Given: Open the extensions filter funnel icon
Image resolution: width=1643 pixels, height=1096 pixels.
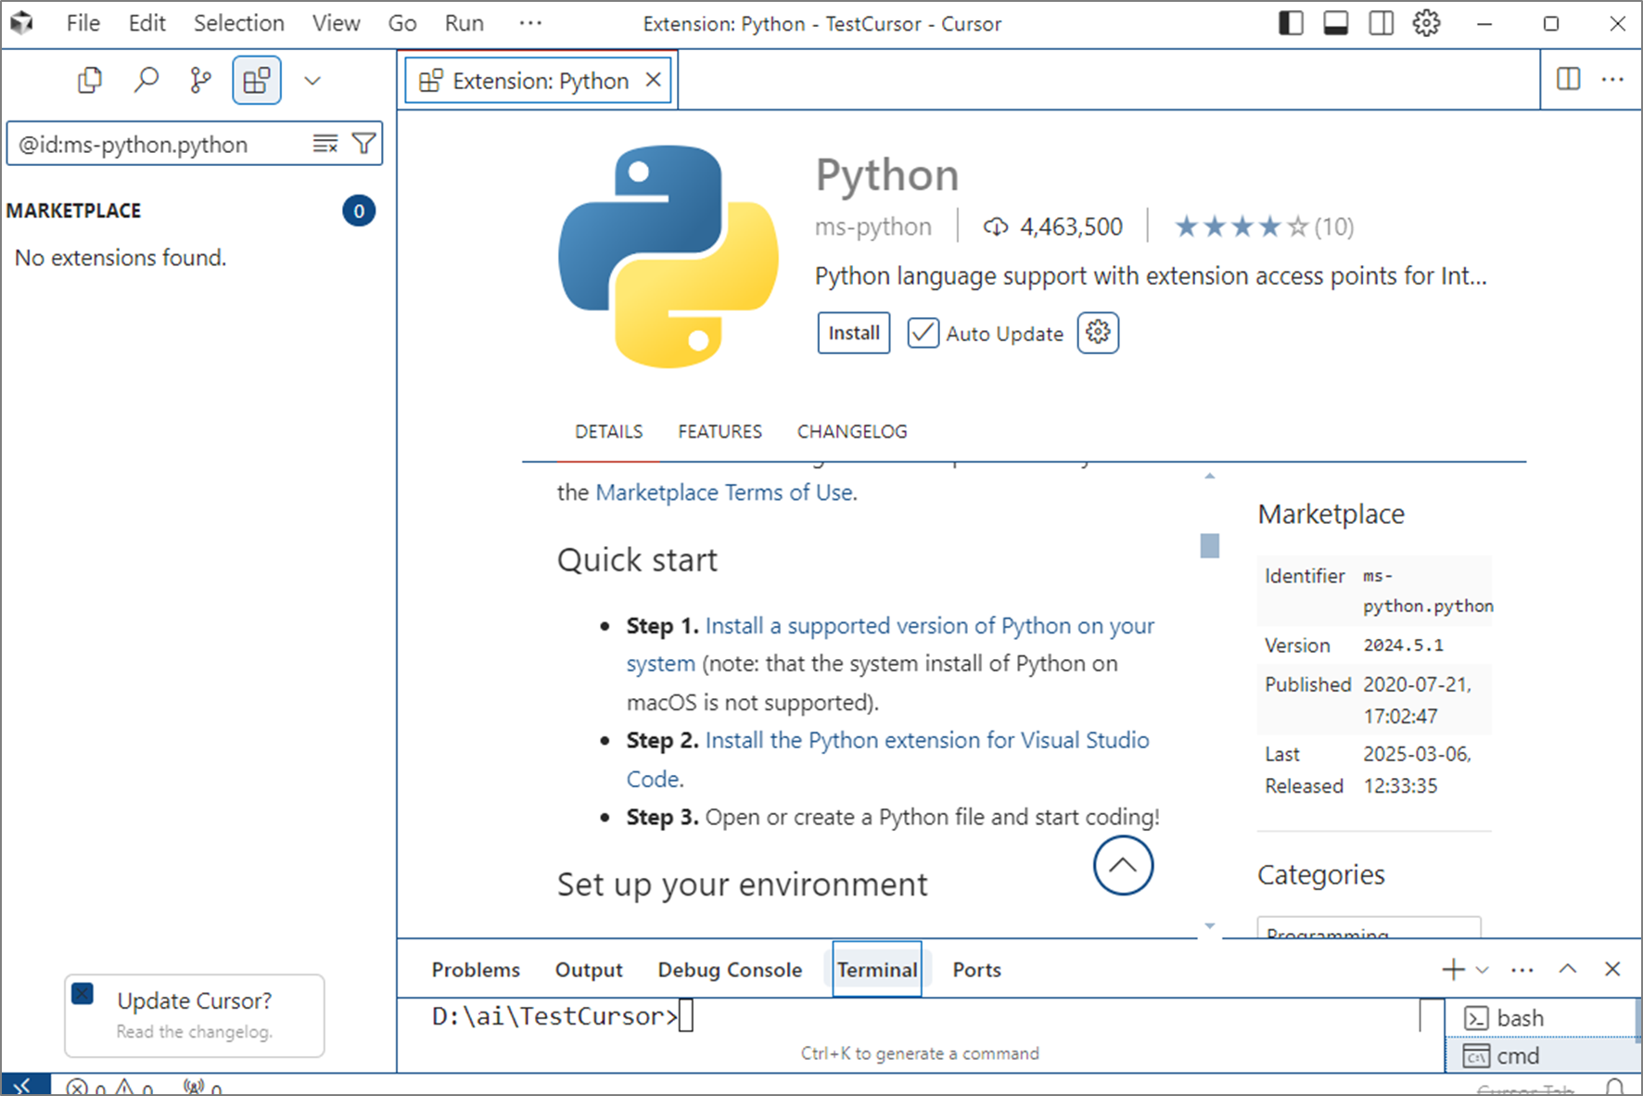Looking at the screenshot, I should point(363,144).
